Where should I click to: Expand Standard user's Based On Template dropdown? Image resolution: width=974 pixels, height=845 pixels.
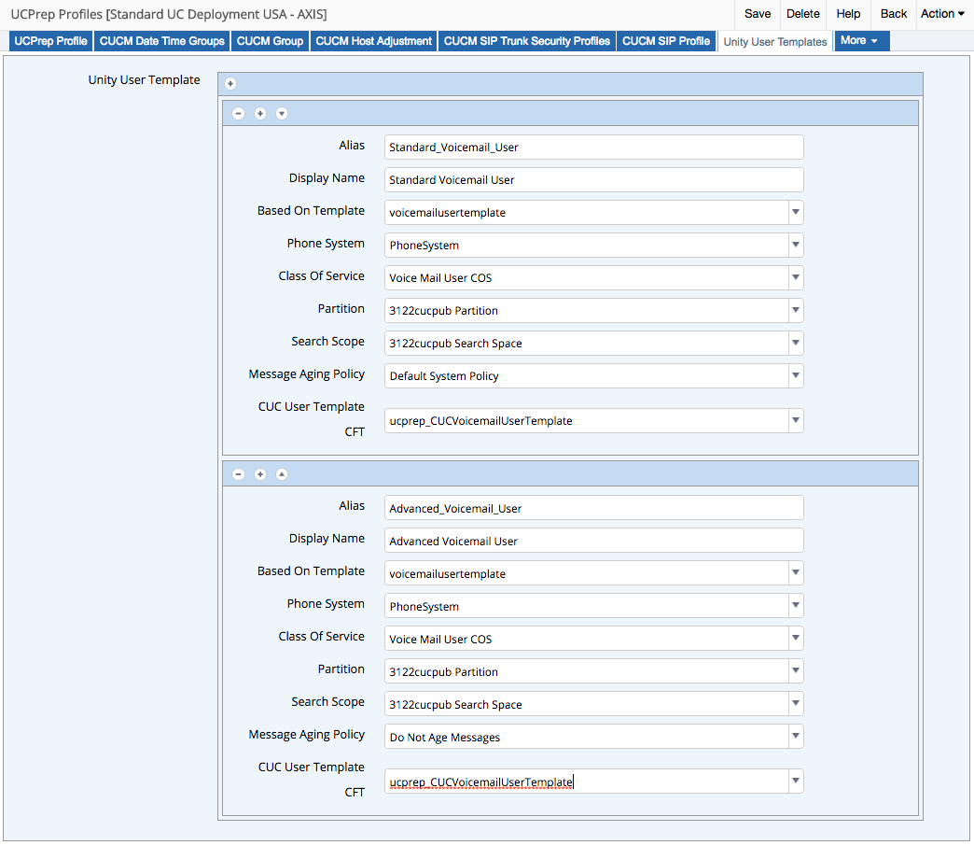[795, 212]
